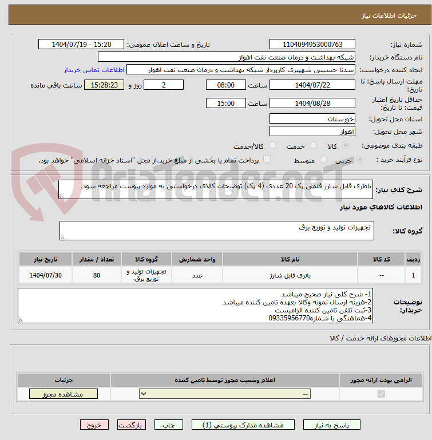Click the پاسخ به نیاز button
The image size is (432, 440).
(331, 425)
